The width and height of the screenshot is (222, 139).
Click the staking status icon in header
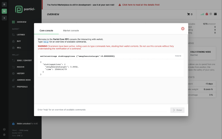tap(211, 14)
